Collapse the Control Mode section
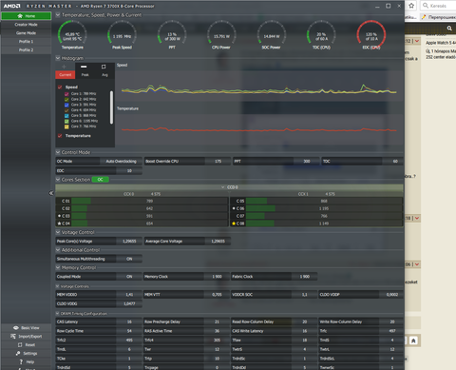Screen dimensions: 456x370 coord(58,152)
